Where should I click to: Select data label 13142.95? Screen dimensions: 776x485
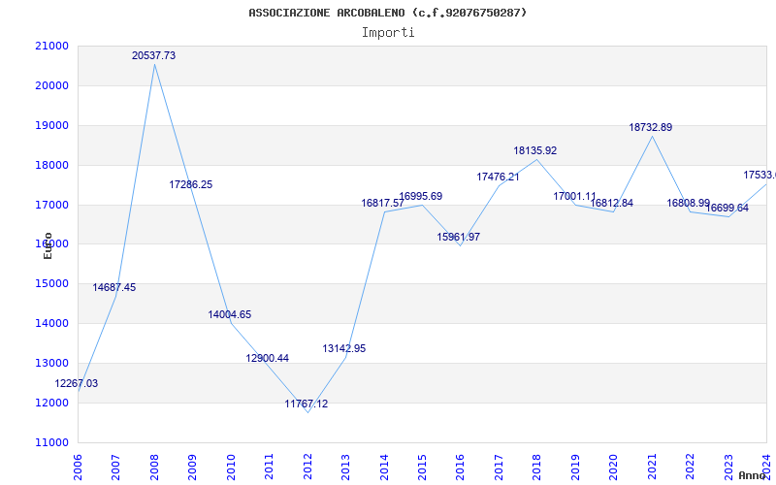pyautogui.click(x=344, y=348)
